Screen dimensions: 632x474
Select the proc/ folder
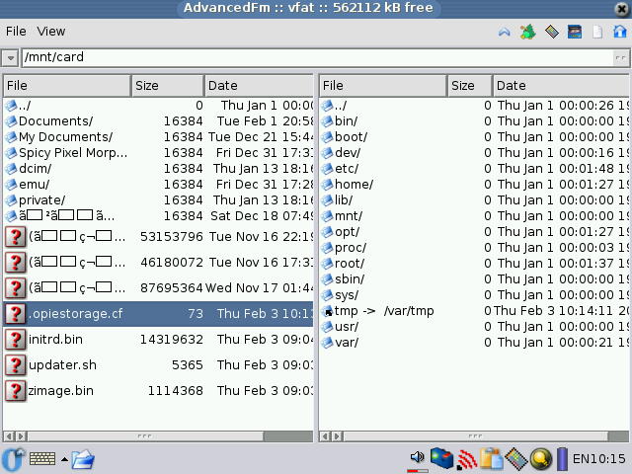pyautogui.click(x=474, y=248)
